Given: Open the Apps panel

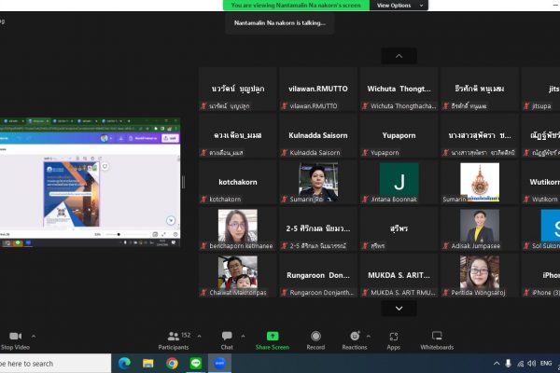Looking at the screenshot, I should 394,340.
